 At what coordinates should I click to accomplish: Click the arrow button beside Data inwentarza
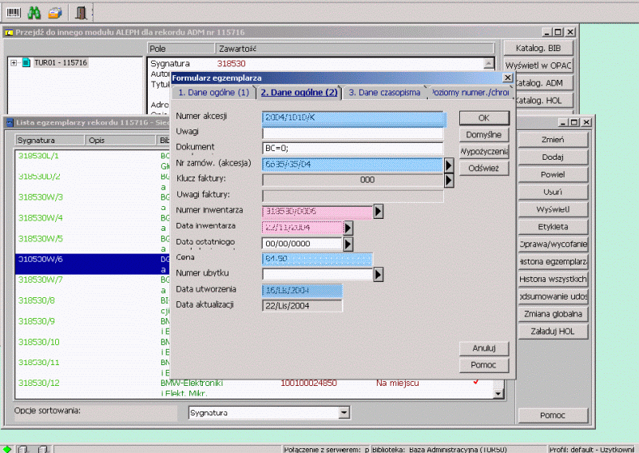348,228
